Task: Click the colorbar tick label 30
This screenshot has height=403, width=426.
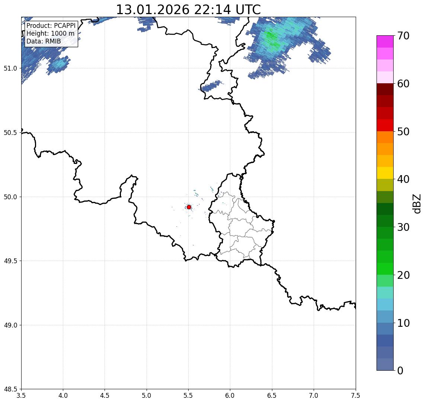Action: coord(403,227)
